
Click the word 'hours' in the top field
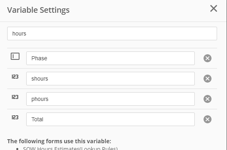tap(19, 34)
